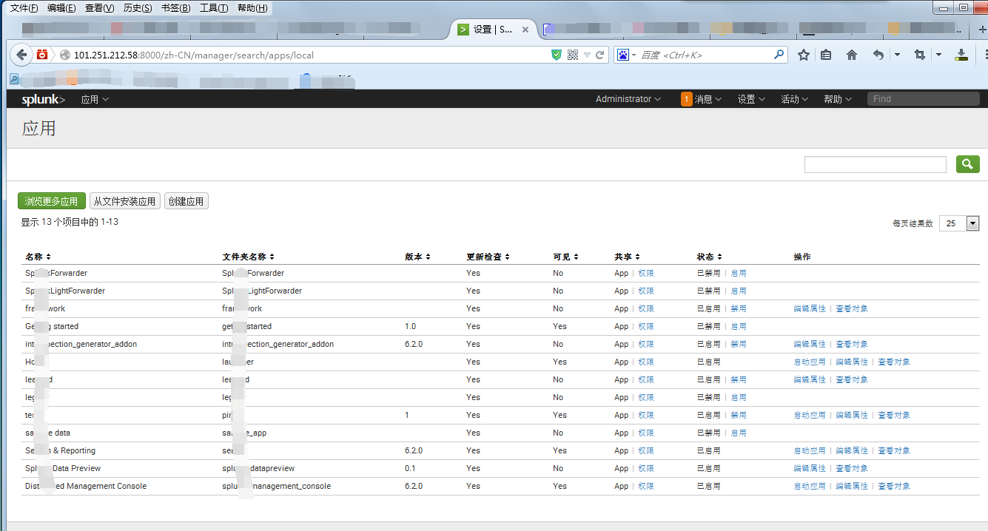The height and width of the screenshot is (531, 988).
Task: Reload the page with the refresh icon
Action: 601,55
